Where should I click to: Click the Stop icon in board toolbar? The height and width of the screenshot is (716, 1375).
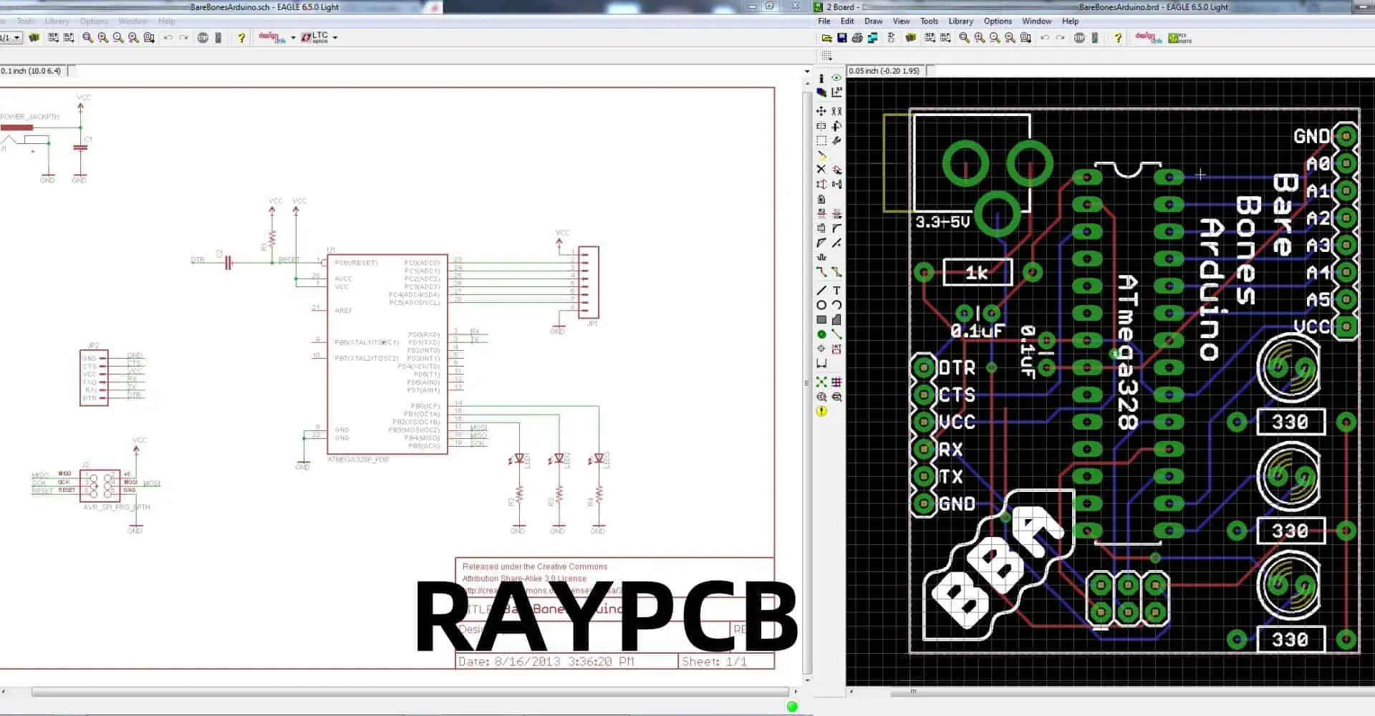coord(1079,38)
